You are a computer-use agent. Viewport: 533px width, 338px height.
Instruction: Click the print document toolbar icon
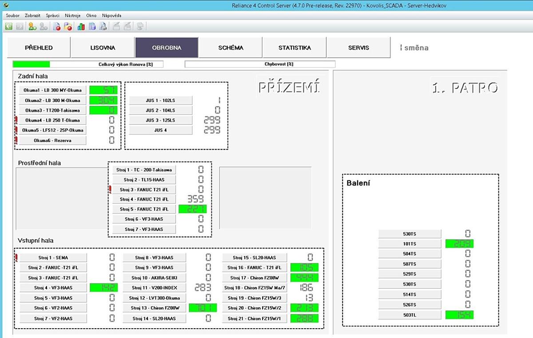[103, 27]
